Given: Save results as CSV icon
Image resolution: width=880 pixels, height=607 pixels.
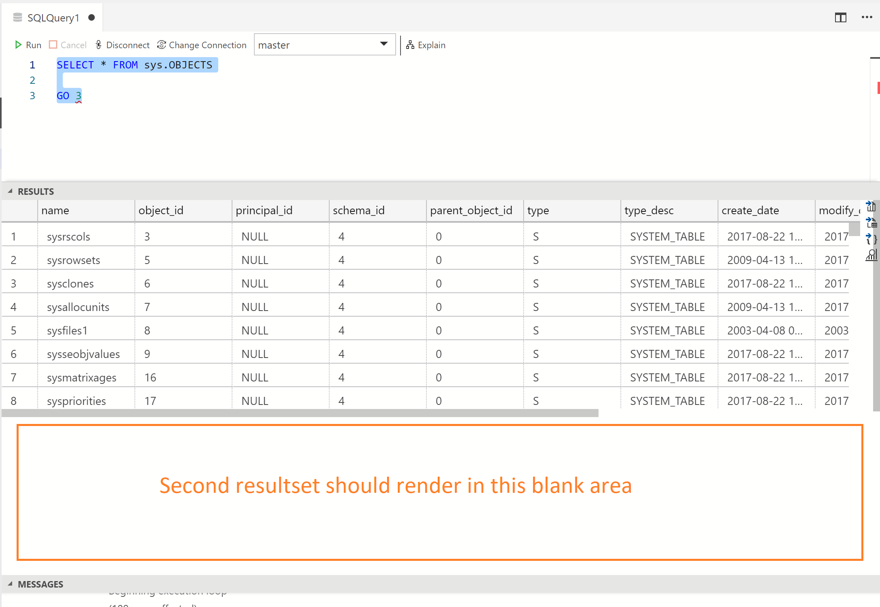Looking at the screenshot, I should pos(871,207).
